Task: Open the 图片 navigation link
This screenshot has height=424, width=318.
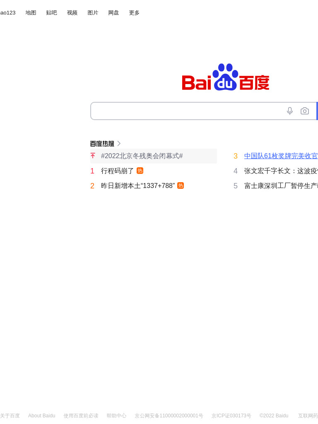Action: 93,13
